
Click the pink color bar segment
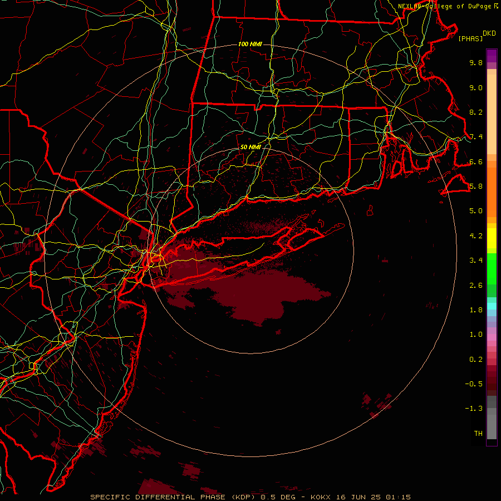pyautogui.click(x=492, y=337)
